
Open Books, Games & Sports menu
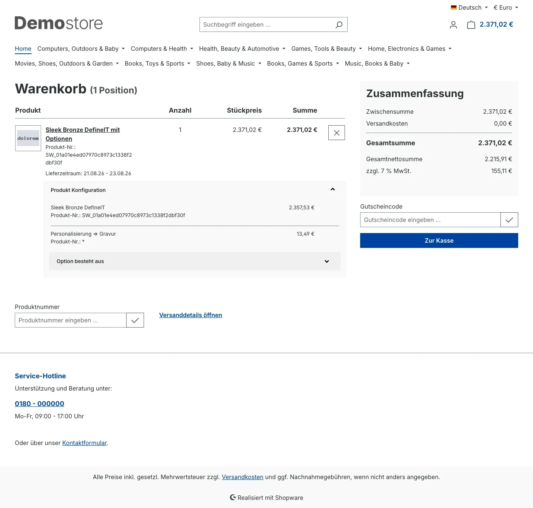click(x=303, y=63)
